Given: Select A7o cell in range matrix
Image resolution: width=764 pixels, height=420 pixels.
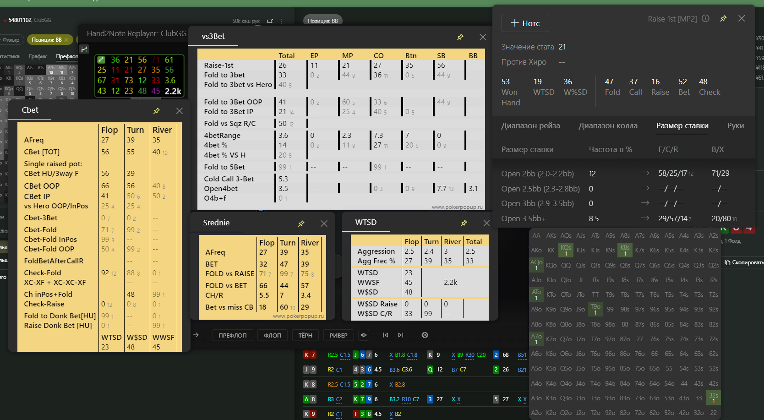Looking at the screenshot, I should tap(536, 339).
